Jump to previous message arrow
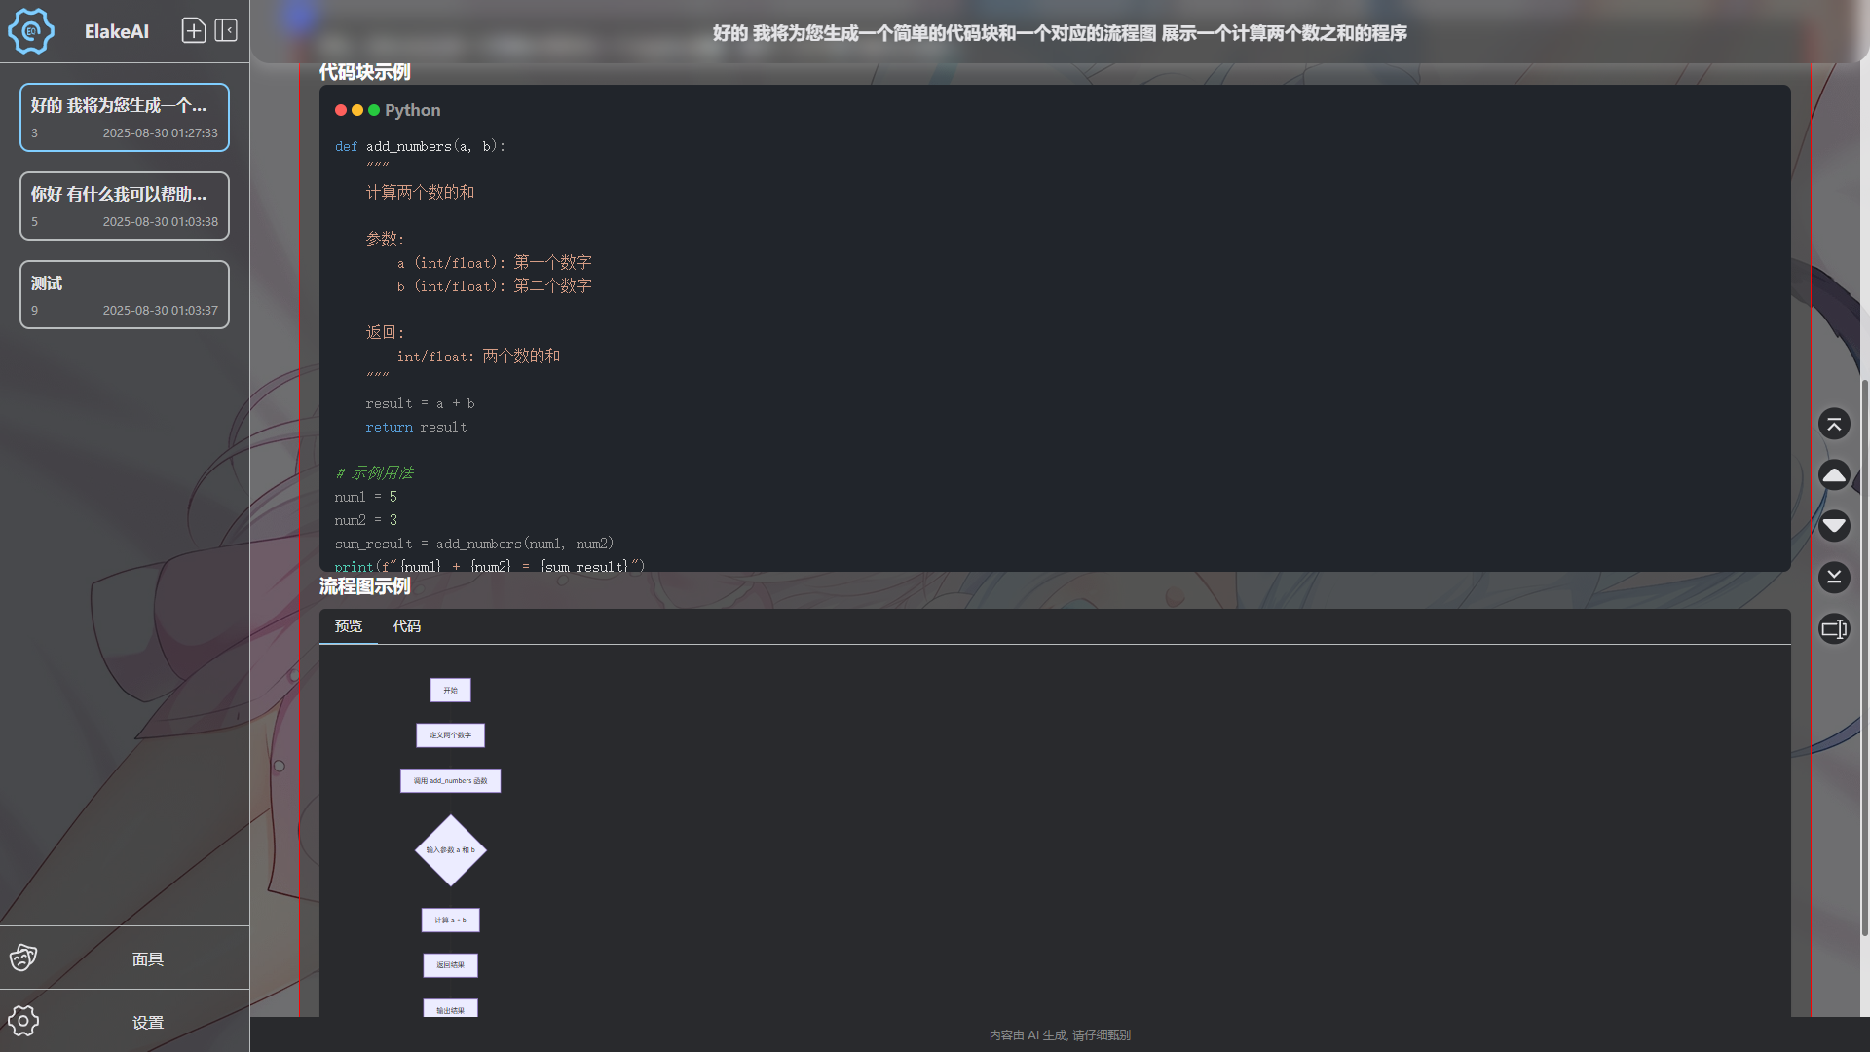Image resolution: width=1870 pixels, height=1052 pixels. [x=1834, y=475]
